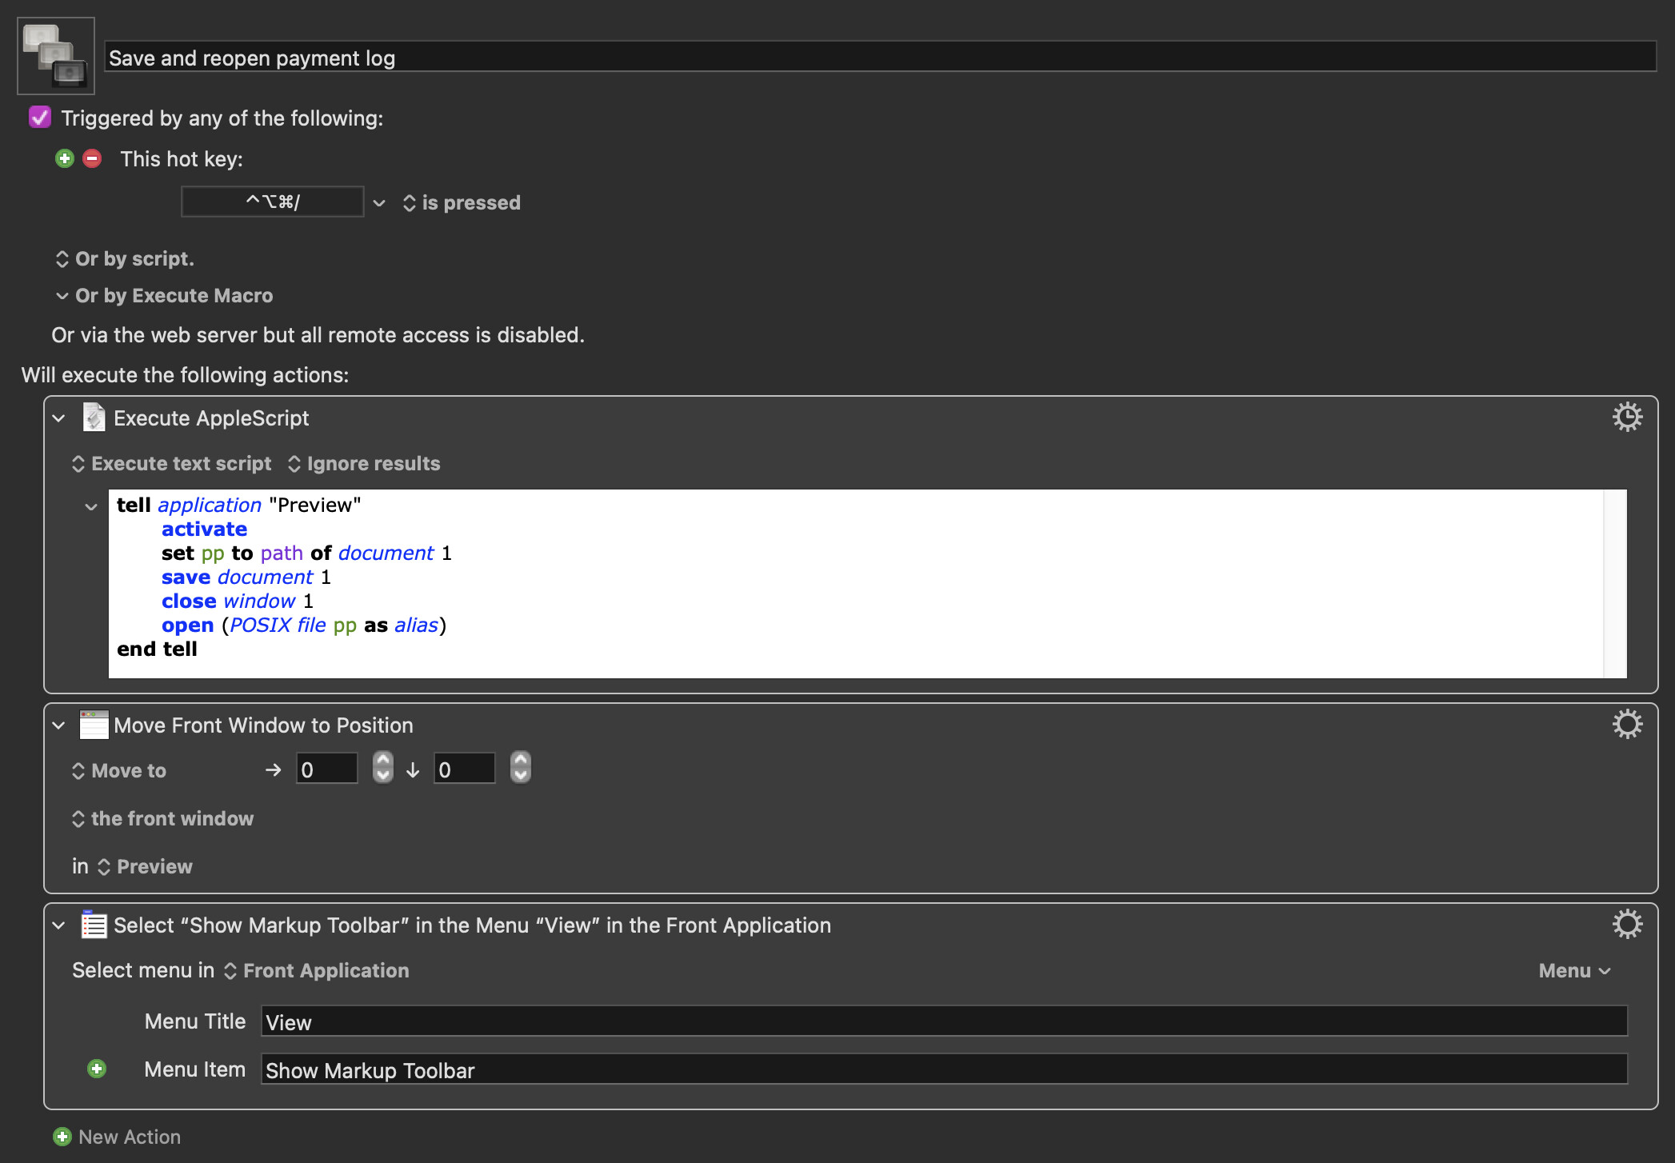The image size is (1675, 1163).
Task: Collapse the Execute AppleScript action
Action: coord(59,418)
